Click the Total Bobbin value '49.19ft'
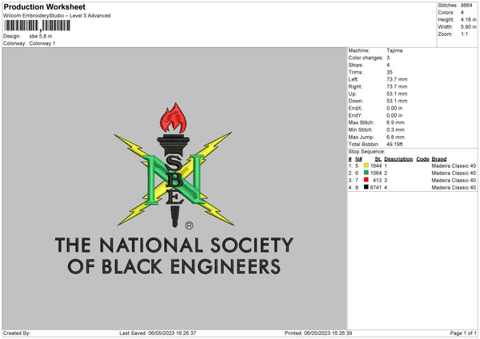480x339 pixels. [394, 145]
